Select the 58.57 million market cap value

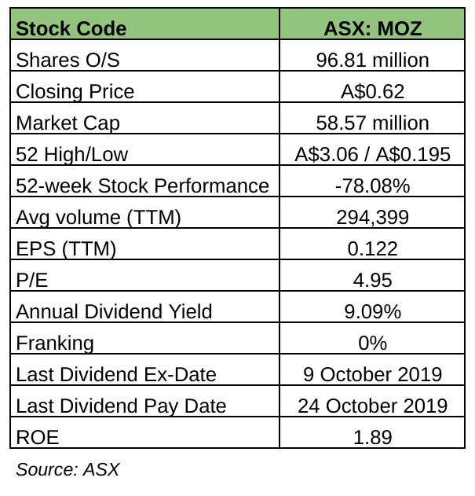coord(373,123)
